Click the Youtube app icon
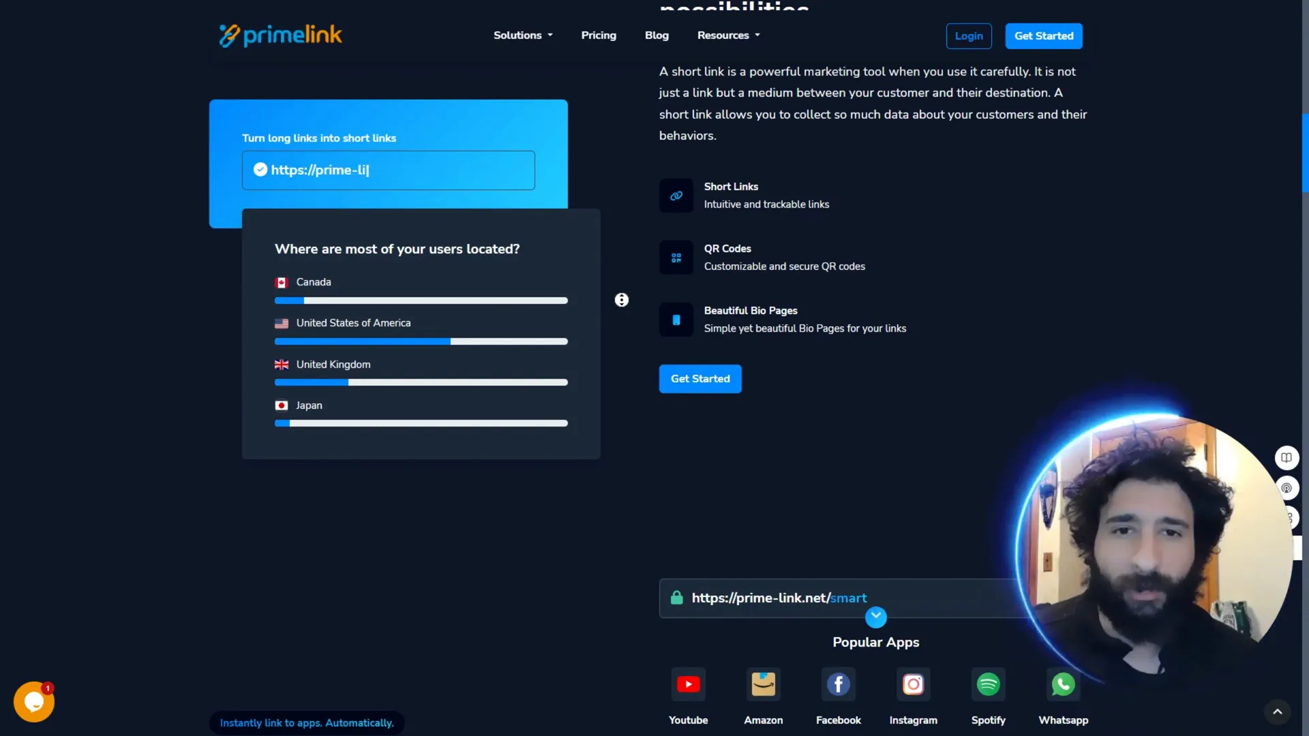This screenshot has width=1309, height=736. click(x=688, y=684)
